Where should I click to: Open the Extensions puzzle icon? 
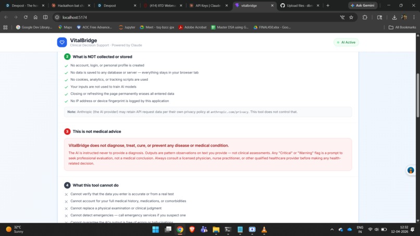365,17
